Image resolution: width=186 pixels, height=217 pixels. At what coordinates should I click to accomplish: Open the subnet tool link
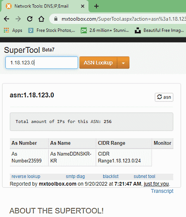(x=144, y=177)
